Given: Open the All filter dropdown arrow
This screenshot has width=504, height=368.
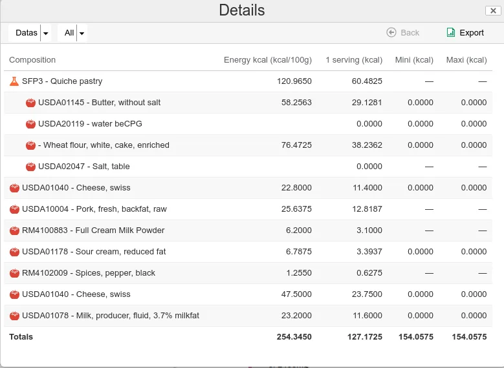Looking at the screenshot, I should 82,33.
